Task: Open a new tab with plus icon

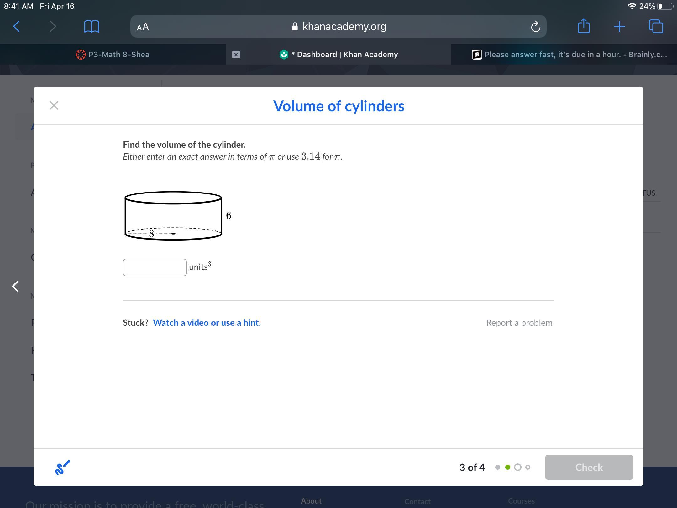Action: (619, 27)
